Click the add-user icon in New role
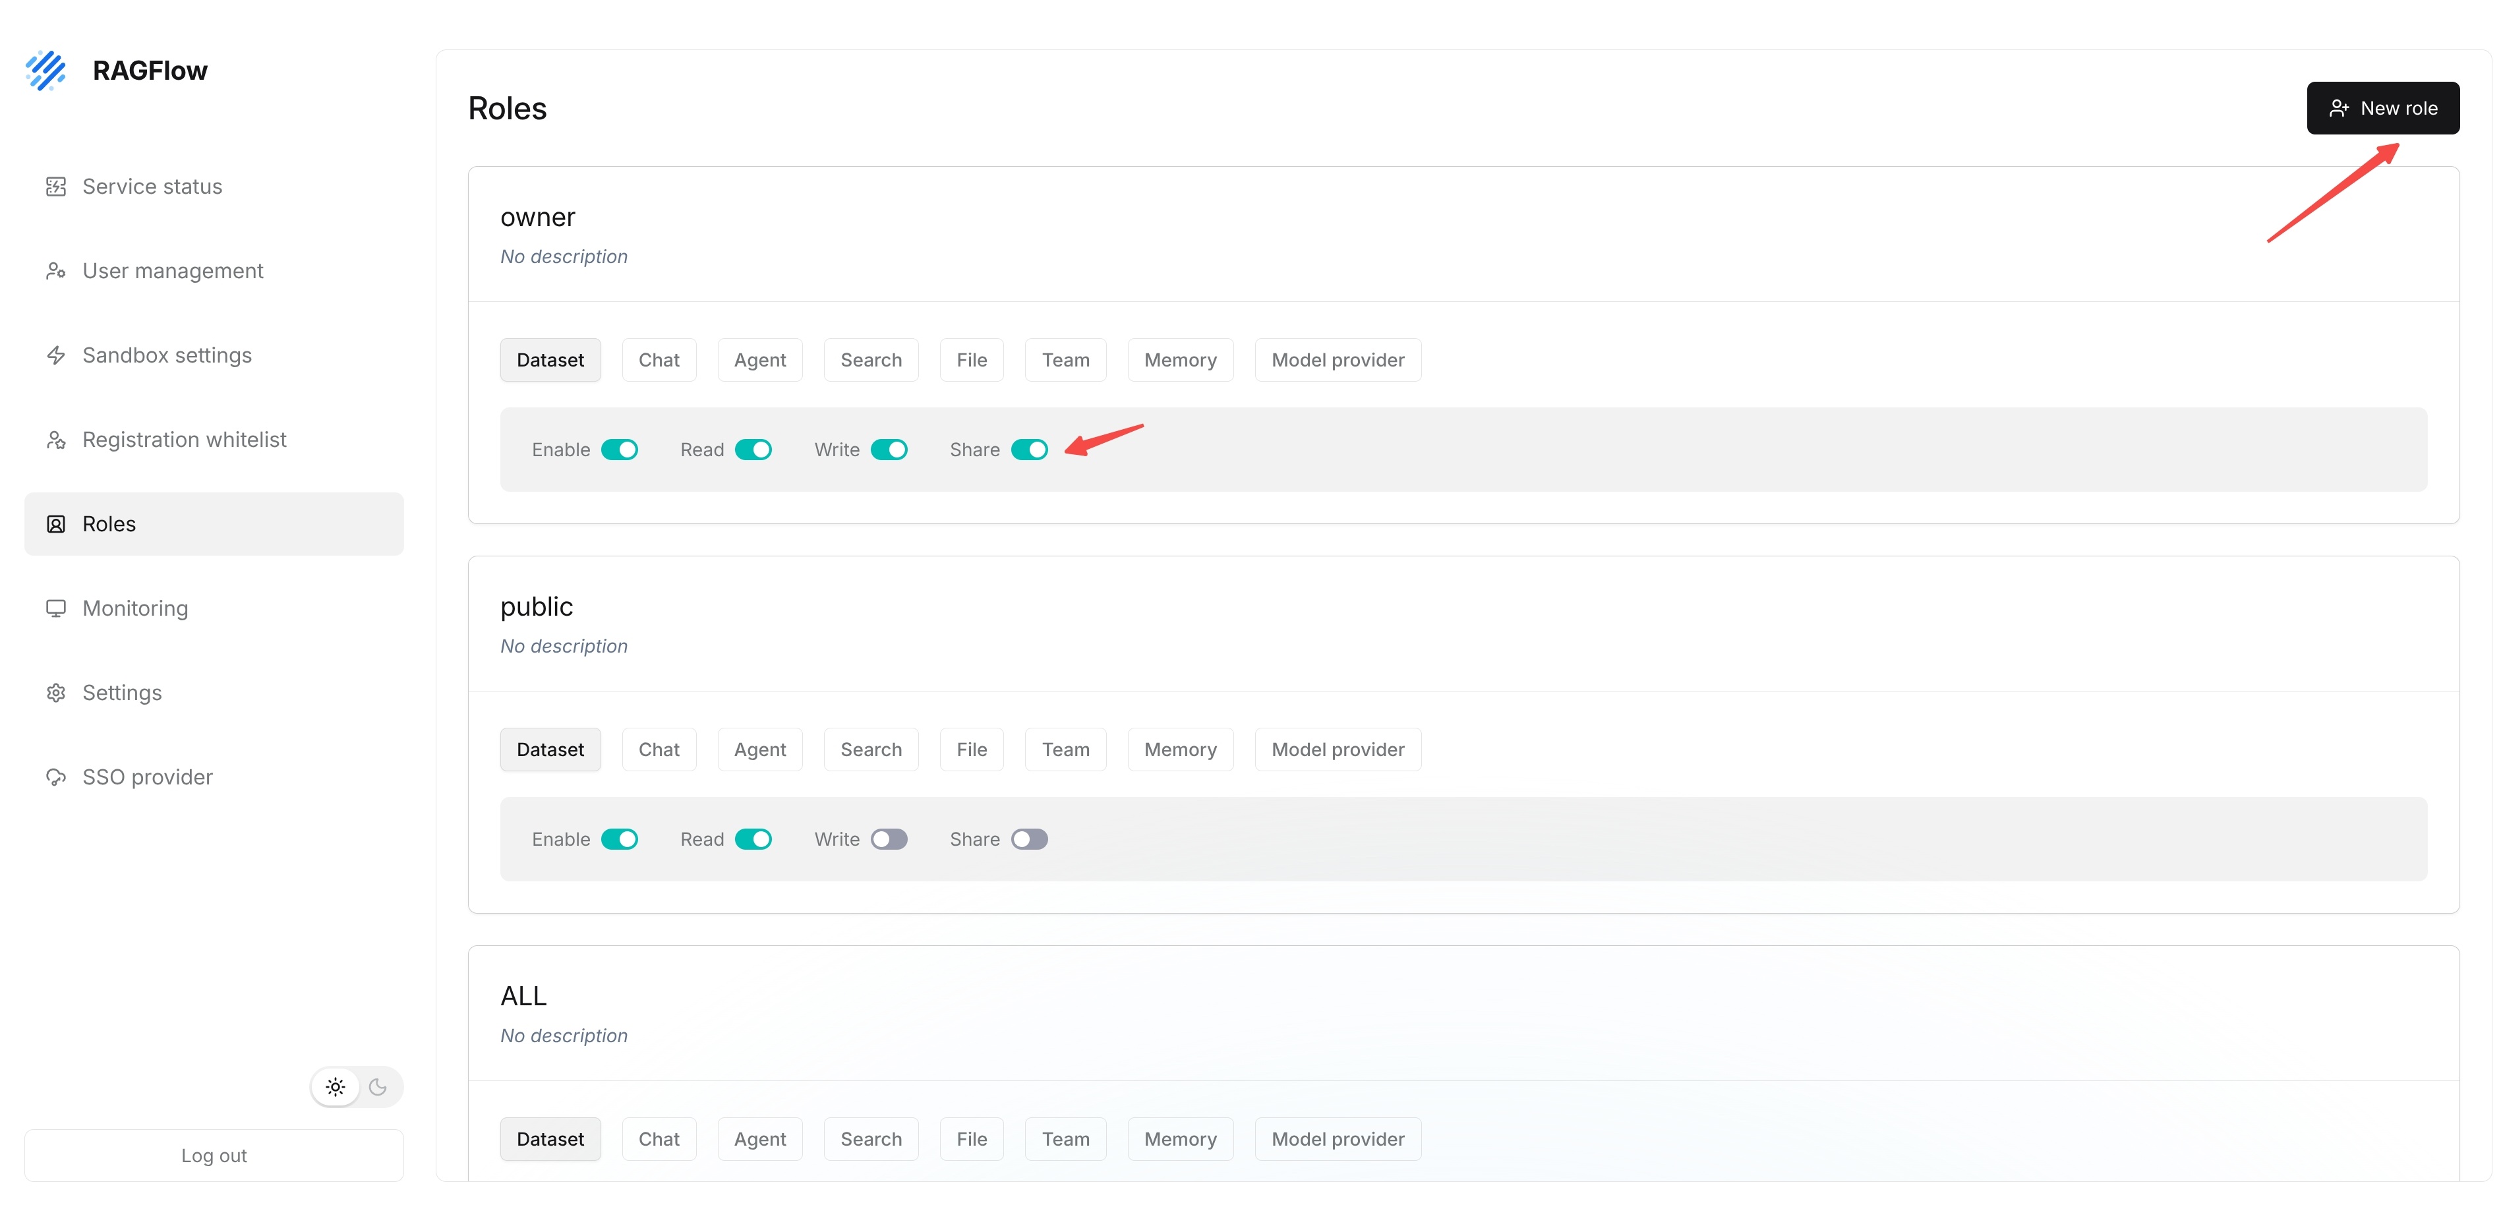2503x1205 pixels. pos(2339,109)
